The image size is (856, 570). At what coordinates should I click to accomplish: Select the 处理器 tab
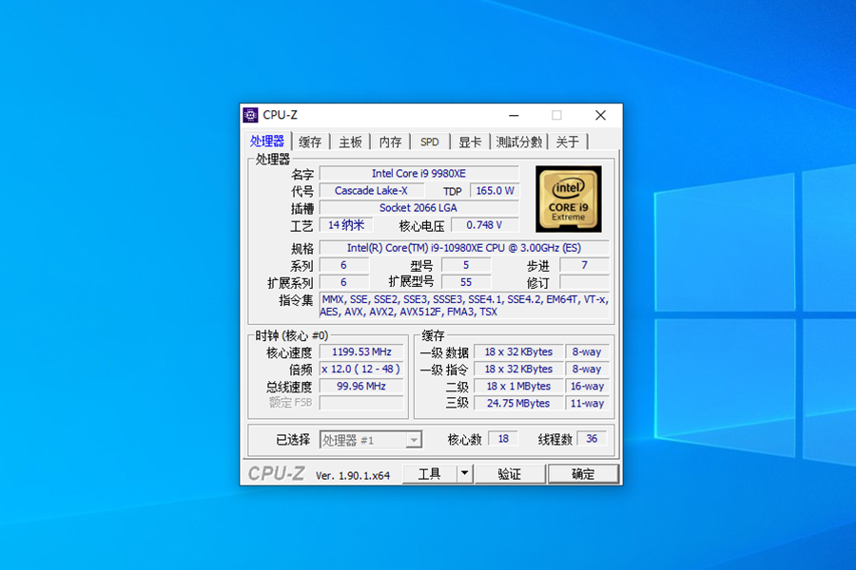coord(267,141)
